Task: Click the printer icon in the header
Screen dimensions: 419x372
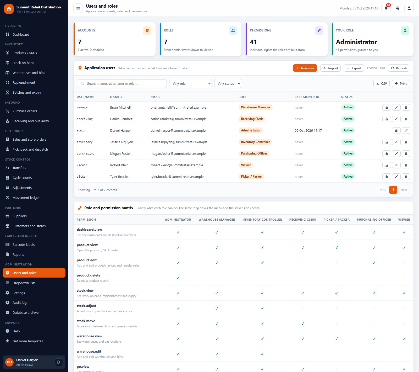Action: coord(398,8)
